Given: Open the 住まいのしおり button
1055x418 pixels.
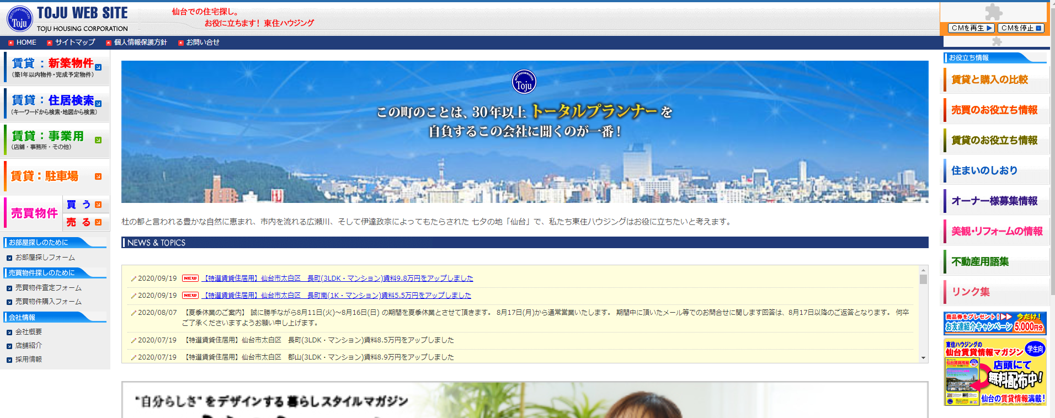Looking at the screenshot, I should click(995, 170).
